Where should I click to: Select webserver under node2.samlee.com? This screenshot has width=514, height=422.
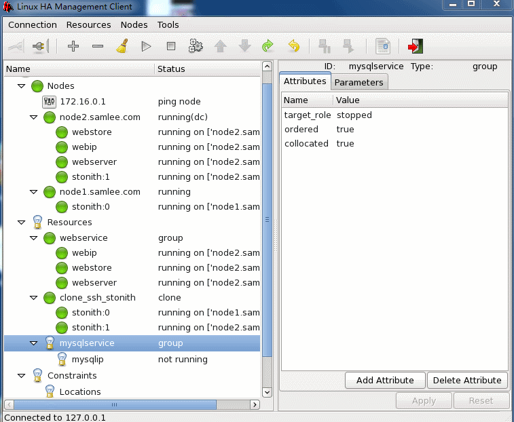tap(132, 162)
